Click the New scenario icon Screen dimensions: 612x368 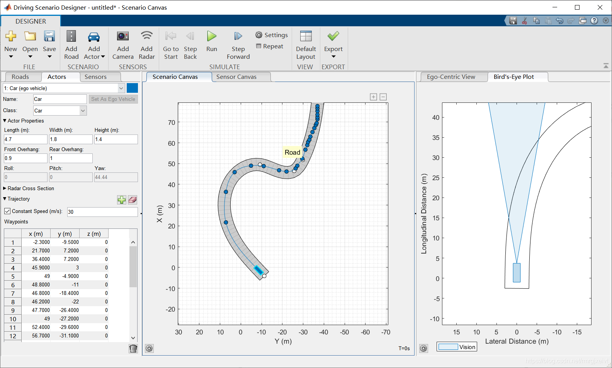(11, 36)
